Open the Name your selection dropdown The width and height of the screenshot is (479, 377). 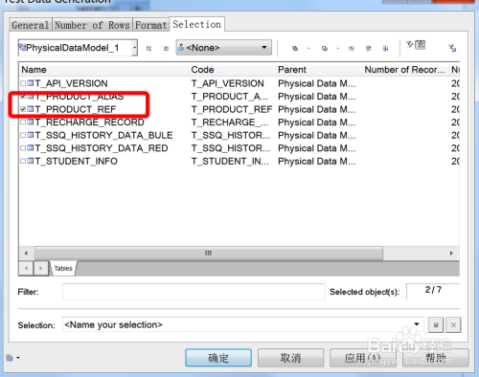click(417, 324)
